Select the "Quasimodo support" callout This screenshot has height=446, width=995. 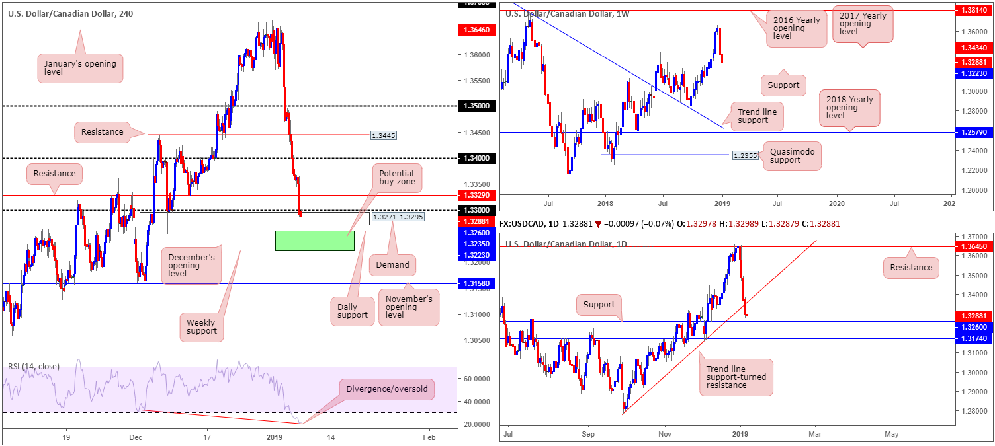[793, 157]
